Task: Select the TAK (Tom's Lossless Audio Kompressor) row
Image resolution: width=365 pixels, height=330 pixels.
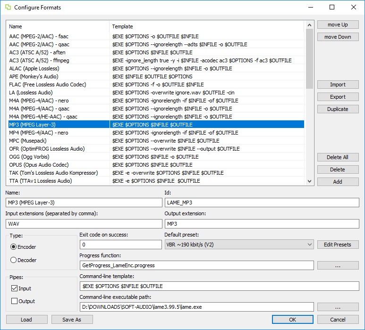Action: click(156, 173)
